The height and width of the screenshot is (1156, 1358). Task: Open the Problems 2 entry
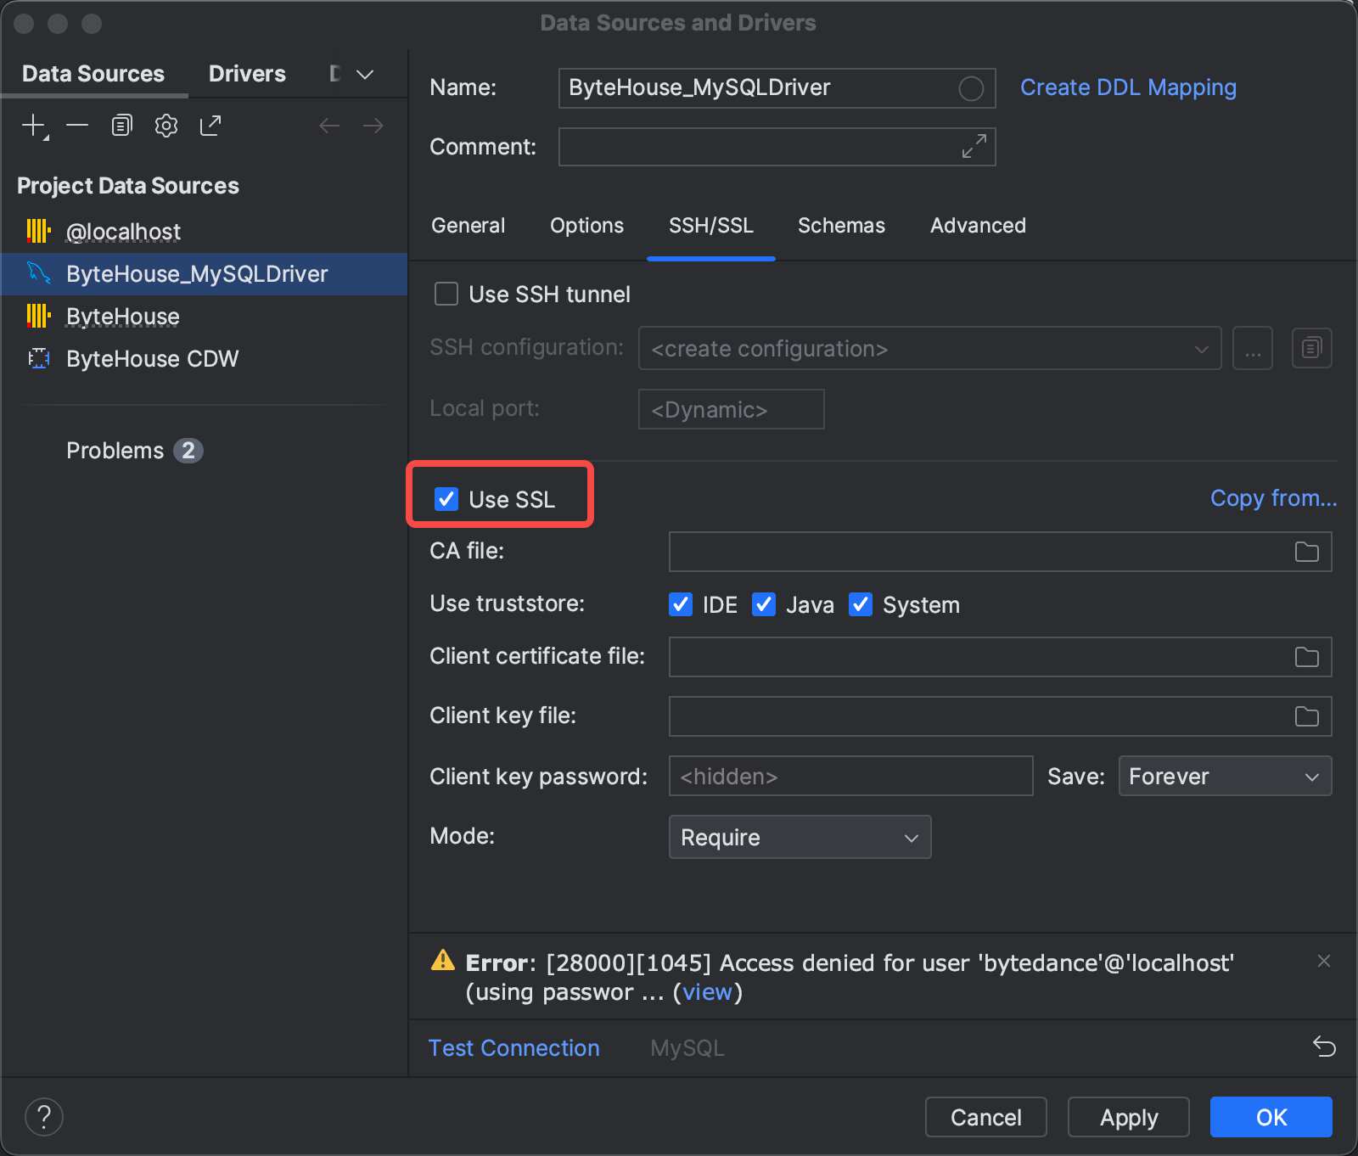coord(134,450)
